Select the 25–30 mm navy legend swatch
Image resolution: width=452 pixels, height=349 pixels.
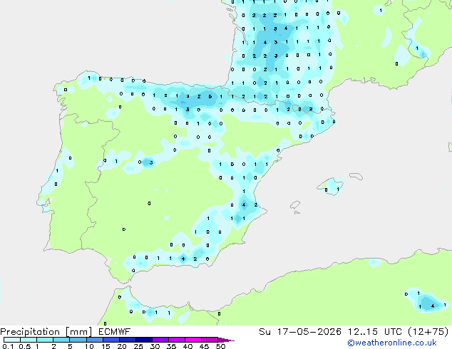[144, 340]
